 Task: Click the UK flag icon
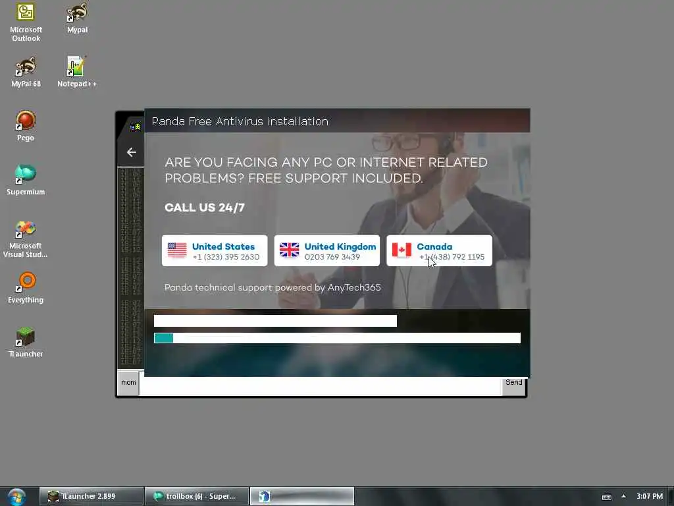[x=290, y=250]
